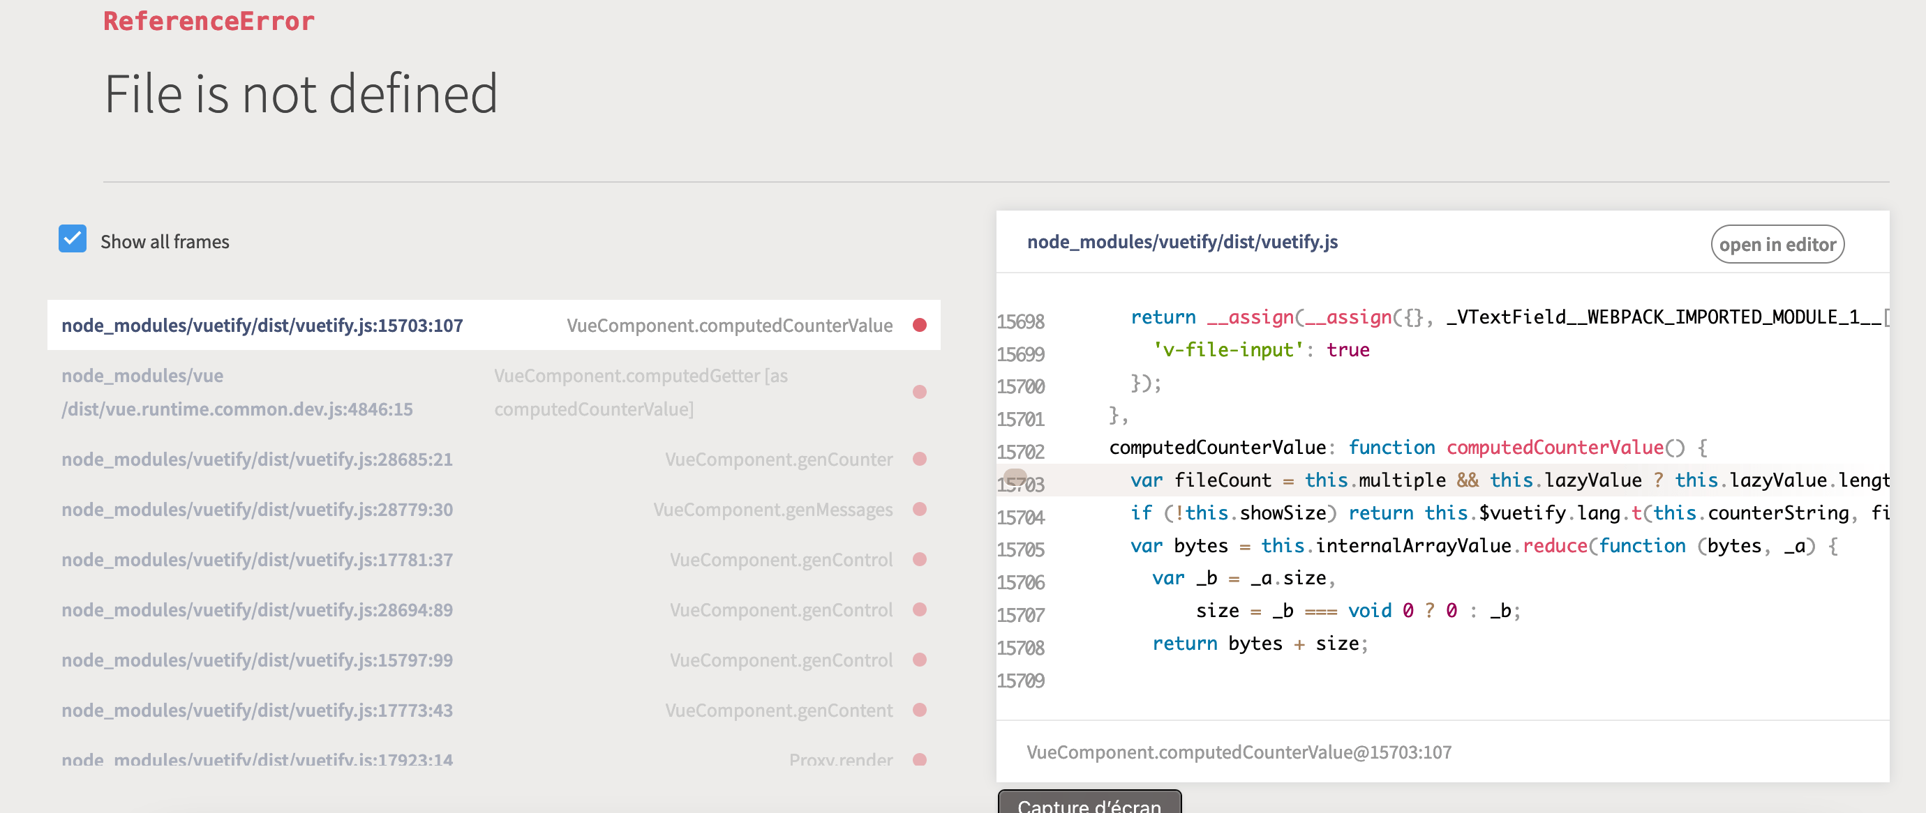The height and width of the screenshot is (813, 1926).
Task: Click the node_modules/vuetify/dist/vuetify.js file path header
Action: [1181, 242]
